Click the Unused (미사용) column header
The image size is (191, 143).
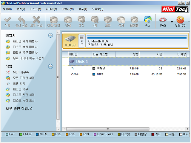175,54
